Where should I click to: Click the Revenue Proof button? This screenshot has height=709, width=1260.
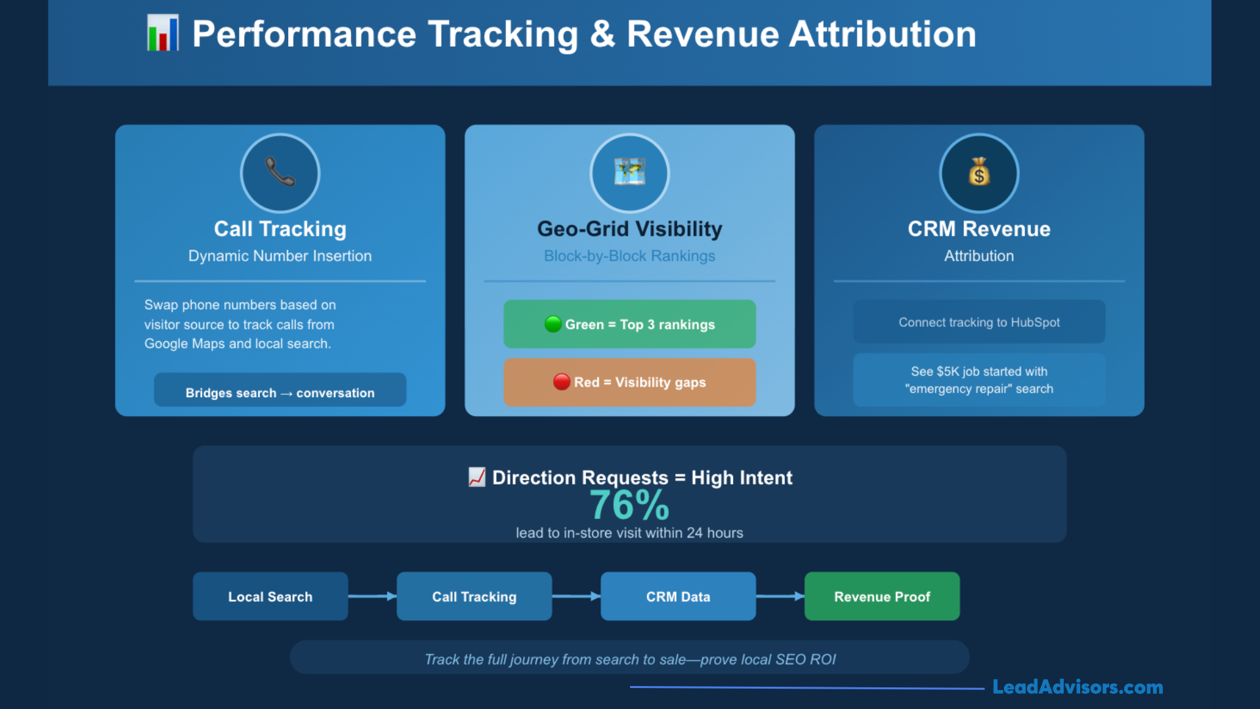pos(882,596)
